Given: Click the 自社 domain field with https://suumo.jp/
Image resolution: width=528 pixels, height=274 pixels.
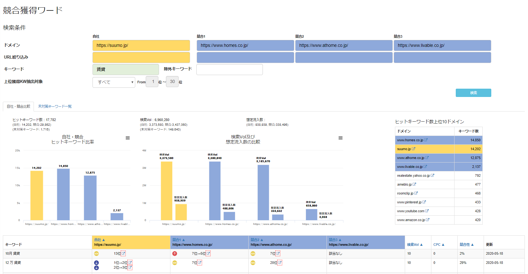Looking at the screenshot, I should (141, 45).
